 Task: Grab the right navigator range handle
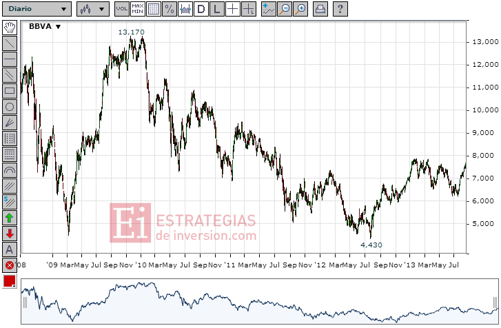point(495,302)
